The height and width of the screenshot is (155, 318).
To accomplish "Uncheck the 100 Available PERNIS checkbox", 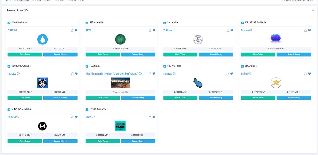I will 165,66.
